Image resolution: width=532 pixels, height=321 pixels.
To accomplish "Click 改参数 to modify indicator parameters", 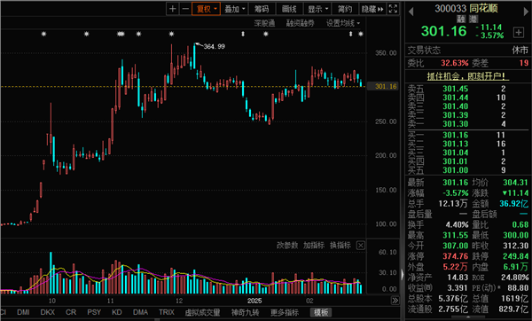I will point(286,246).
